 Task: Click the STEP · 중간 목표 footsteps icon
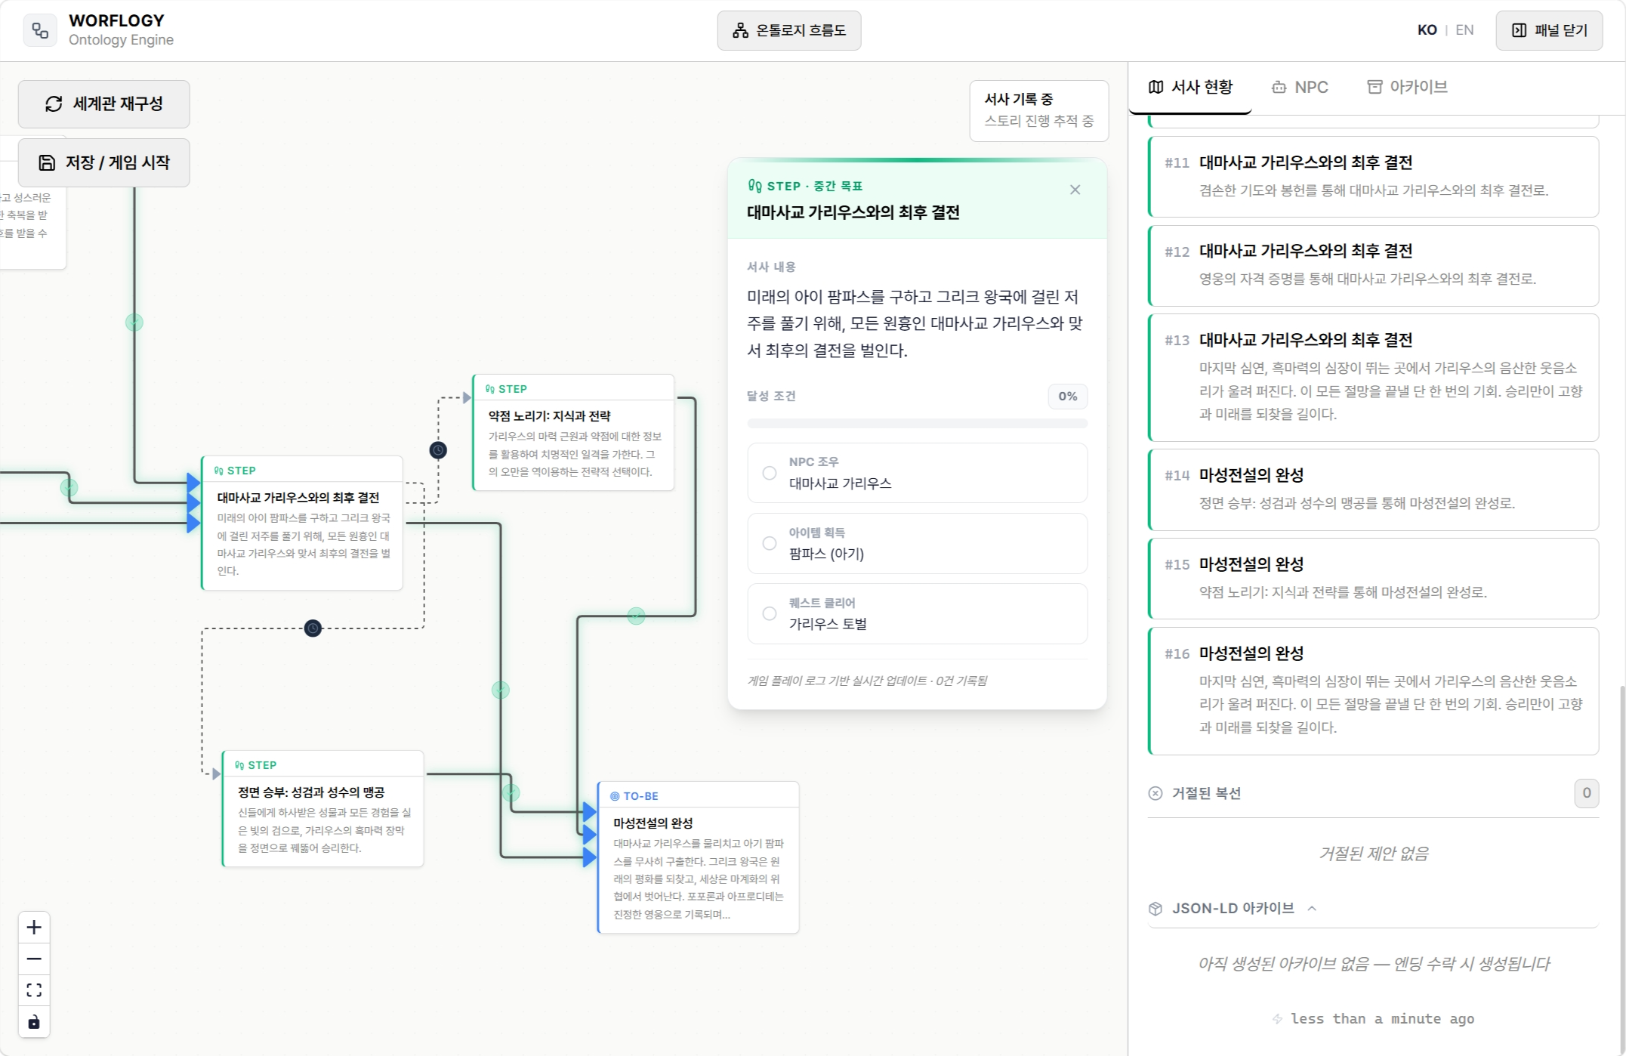tap(754, 186)
